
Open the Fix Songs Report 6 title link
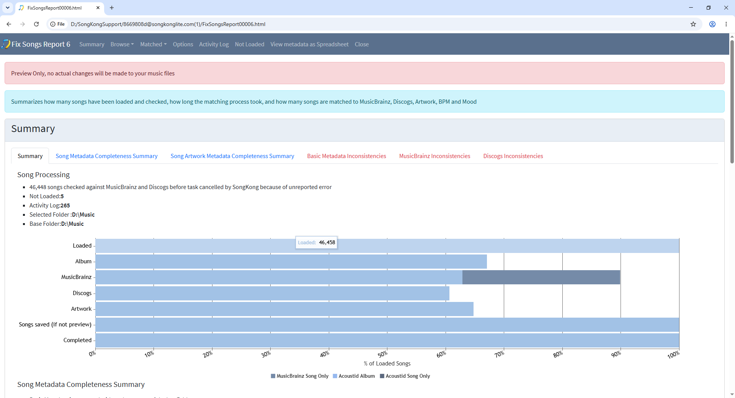pos(41,44)
